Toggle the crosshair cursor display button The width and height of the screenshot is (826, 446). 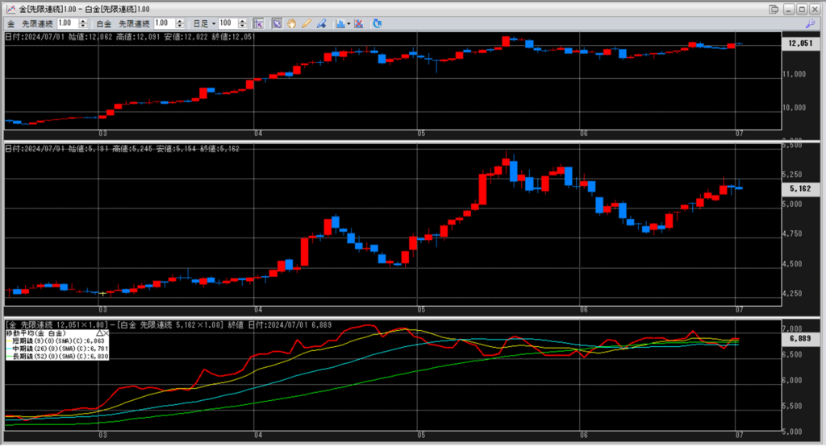click(259, 23)
